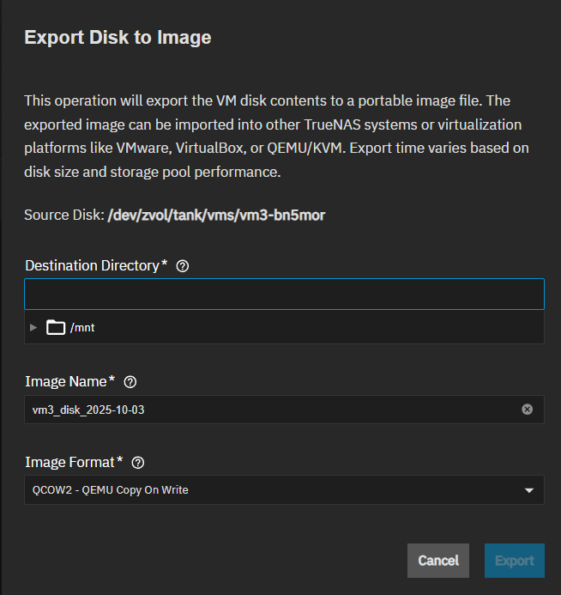Screen dimensions: 561x595
Task: Click the Source Disk label text
Action: (x=63, y=215)
